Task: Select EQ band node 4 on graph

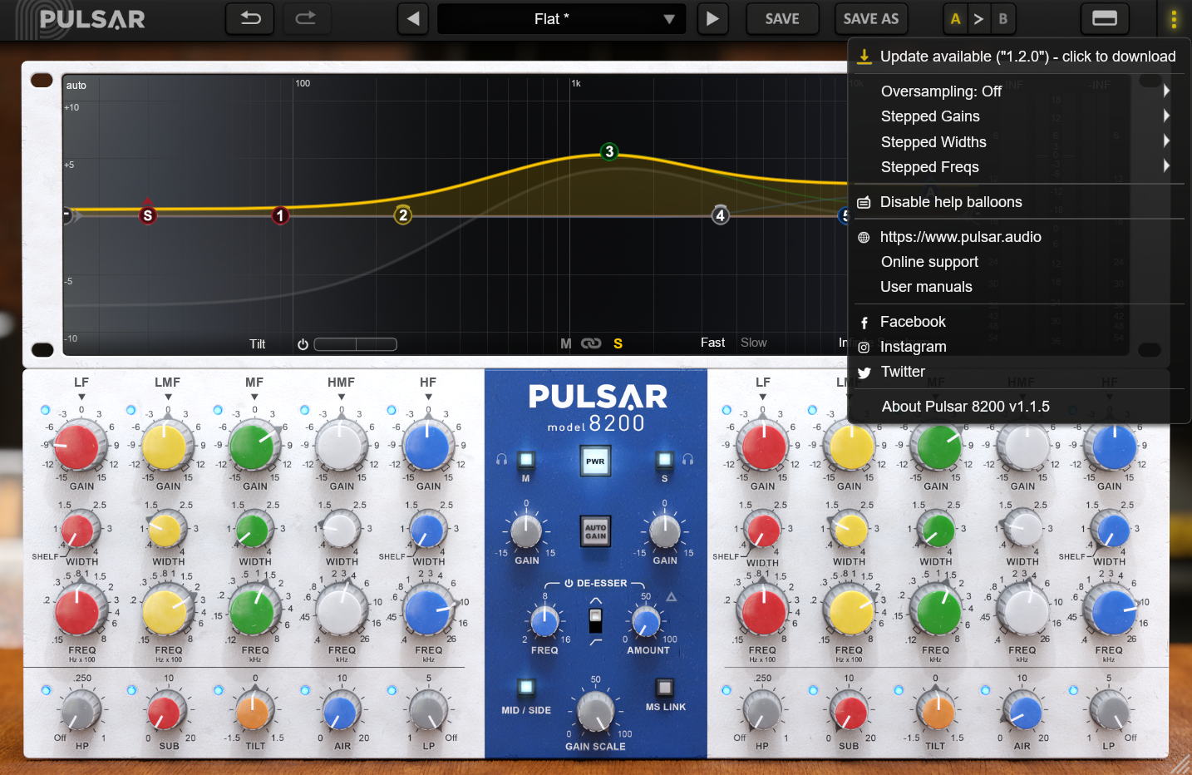Action: pos(720,215)
